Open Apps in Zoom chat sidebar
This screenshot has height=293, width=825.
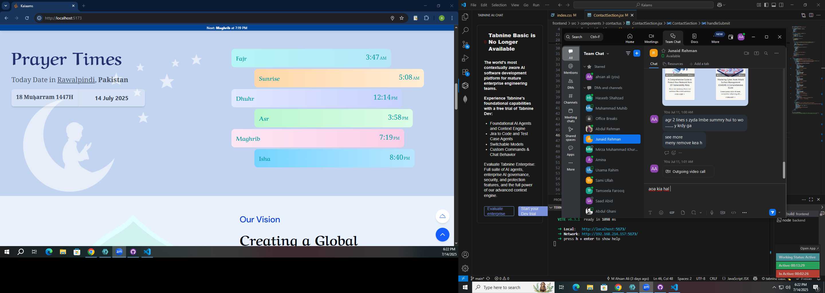click(x=571, y=151)
